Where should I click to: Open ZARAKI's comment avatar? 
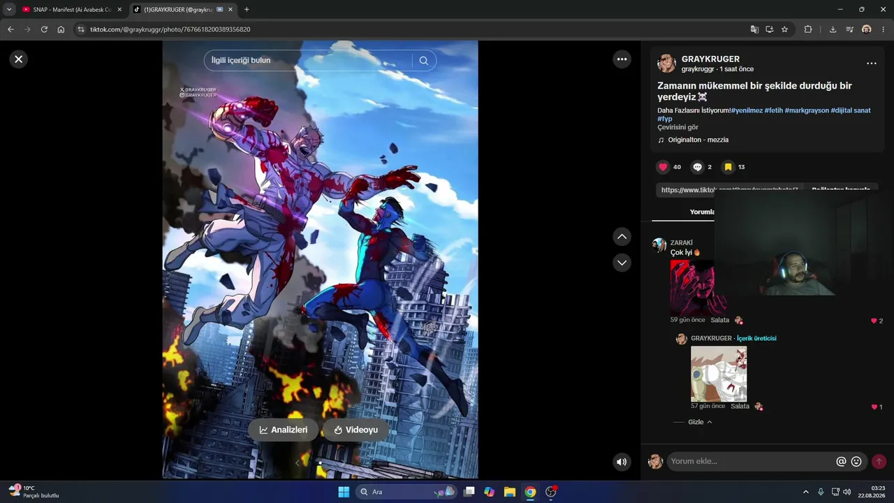(659, 245)
